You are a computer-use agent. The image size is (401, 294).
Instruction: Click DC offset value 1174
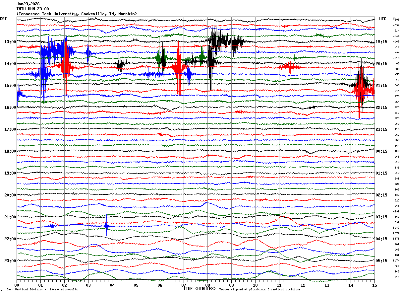coord(396,261)
